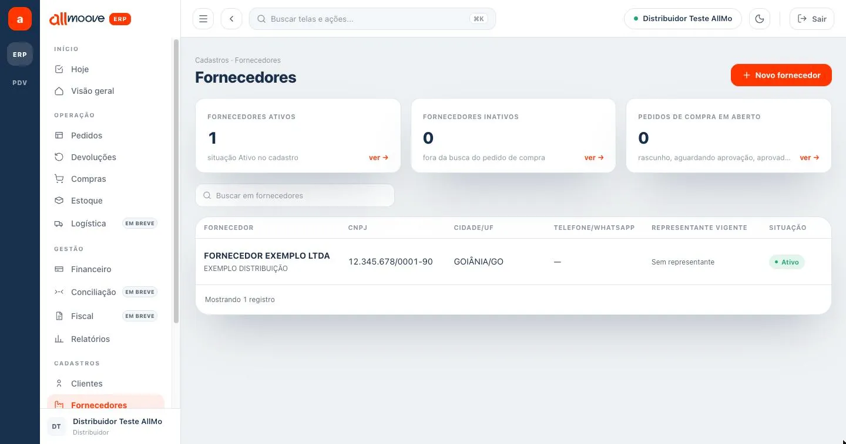846x444 pixels.
Task: Click the sidebar vertical scrollbar
Action: point(176,181)
